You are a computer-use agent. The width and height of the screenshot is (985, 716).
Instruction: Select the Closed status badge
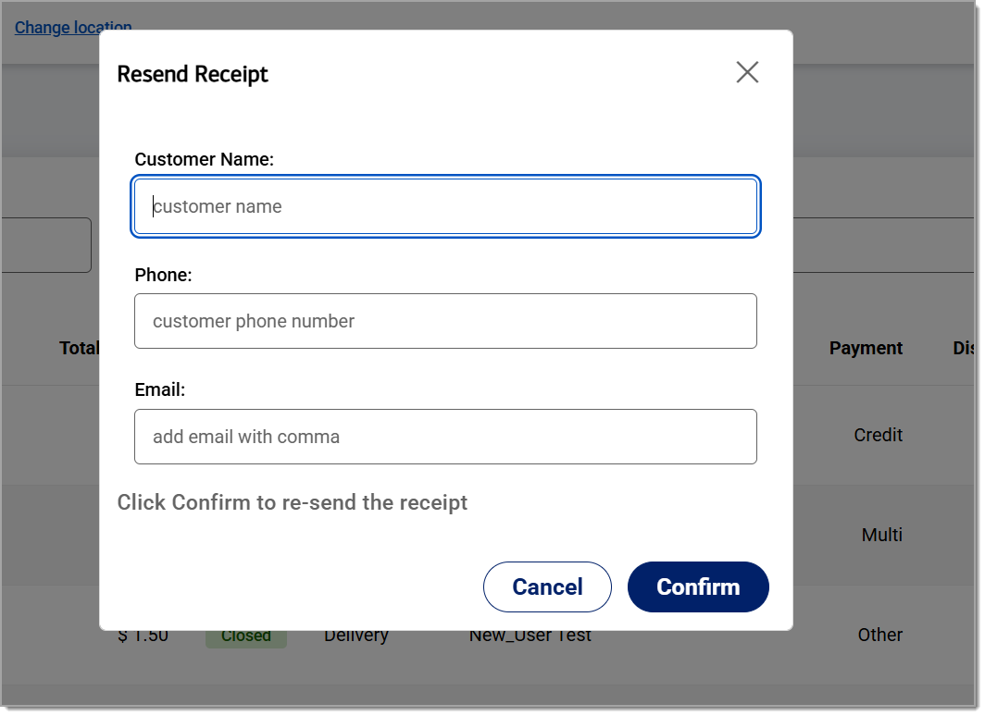[x=245, y=635]
